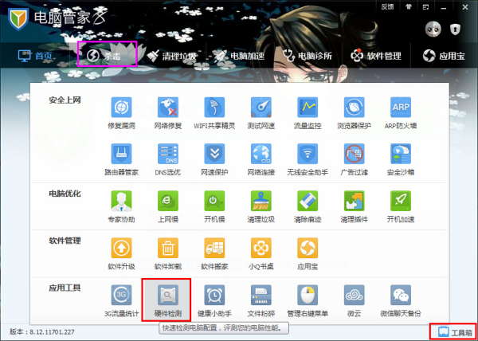Image resolution: width=478 pixels, height=341 pixels.
Task: Launch 开机加速 boot accelerator
Action: click(x=401, y=206)
